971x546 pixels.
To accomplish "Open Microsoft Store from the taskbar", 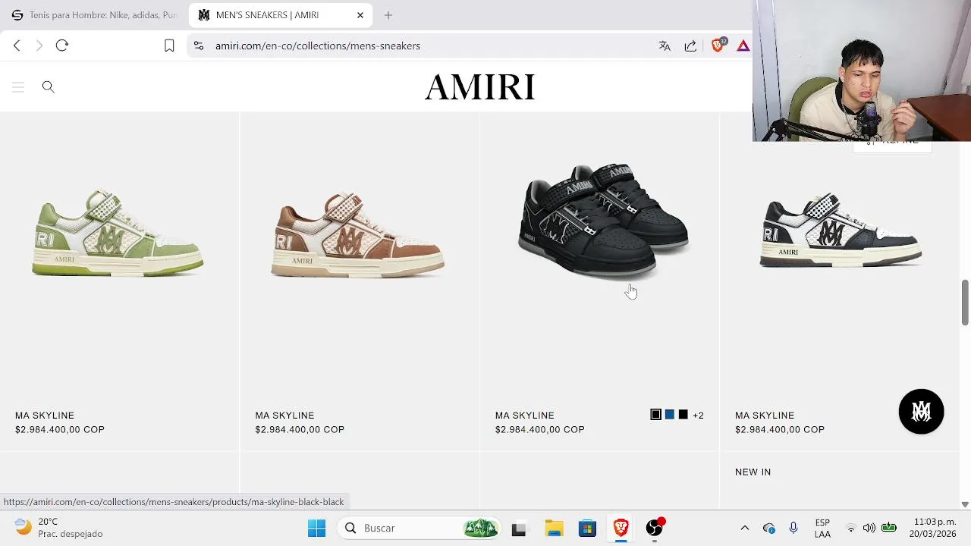I will coord(588,528).
